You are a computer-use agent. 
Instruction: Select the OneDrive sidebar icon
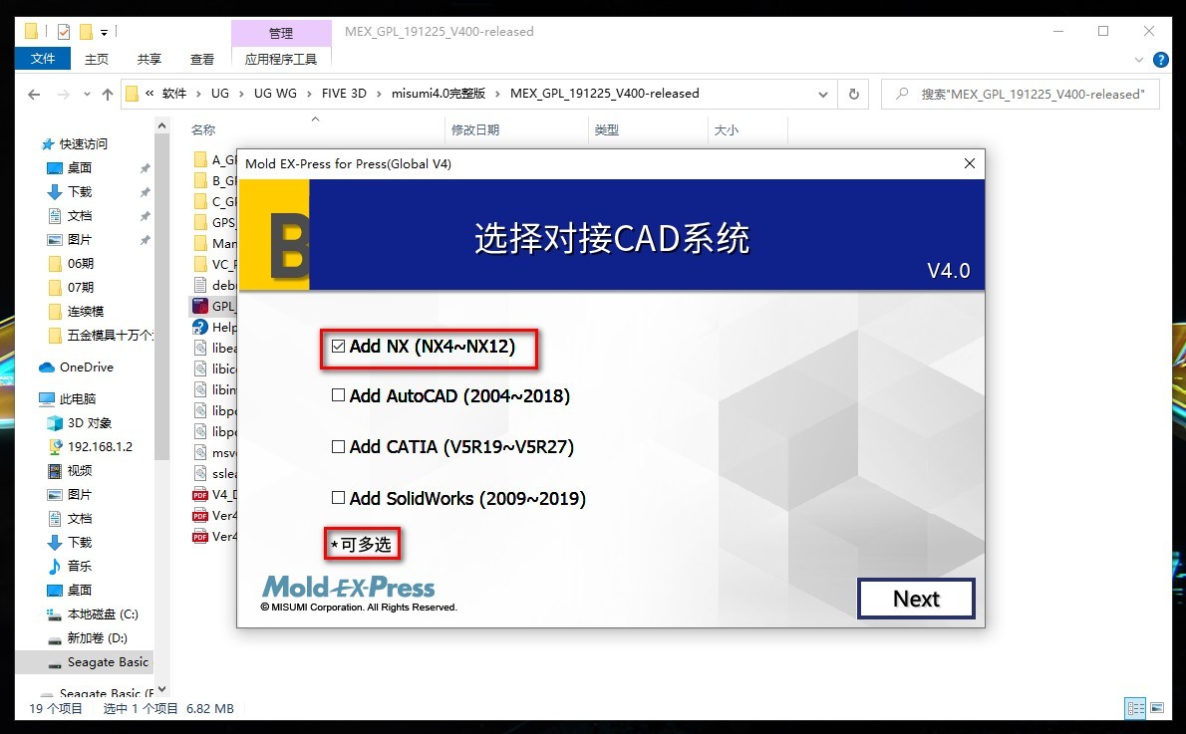coord(48,367)
